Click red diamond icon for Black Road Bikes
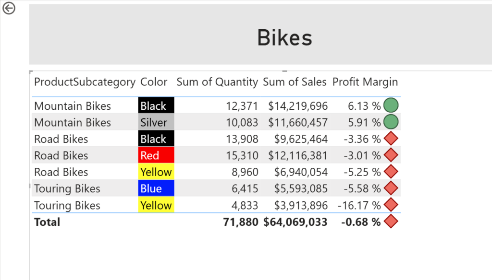This screenshot has height=280, width=492. (391, 139)
